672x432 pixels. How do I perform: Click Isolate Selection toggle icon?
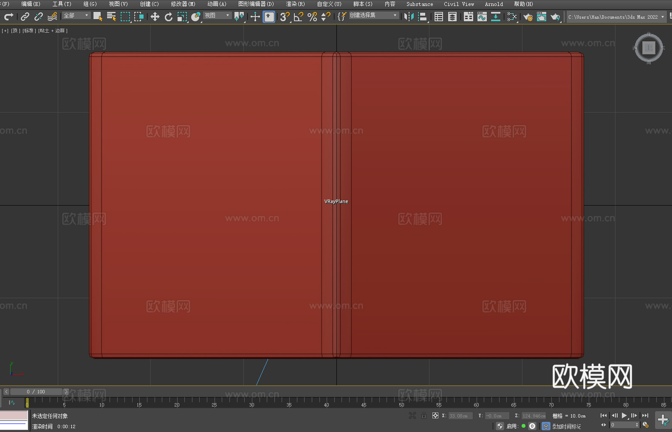[412, 415]
